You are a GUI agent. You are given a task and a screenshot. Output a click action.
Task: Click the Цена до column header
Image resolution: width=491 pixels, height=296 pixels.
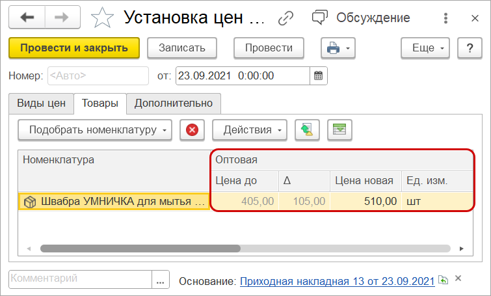(x=245, y=181)
